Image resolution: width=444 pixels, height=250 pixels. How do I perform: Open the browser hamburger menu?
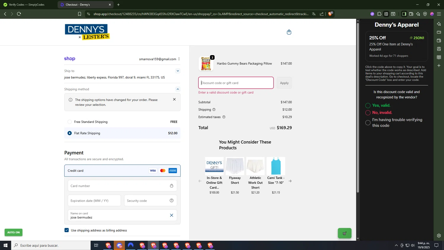439,14
